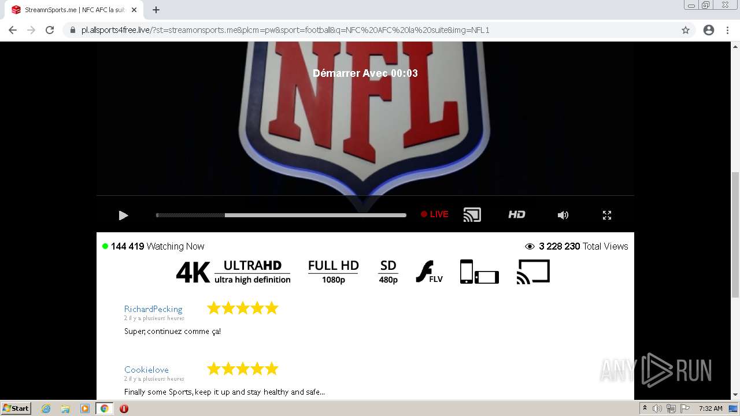Click the 4K ULTRAHD quality logo
The image size is (740, 416).
tap(234, 272)
